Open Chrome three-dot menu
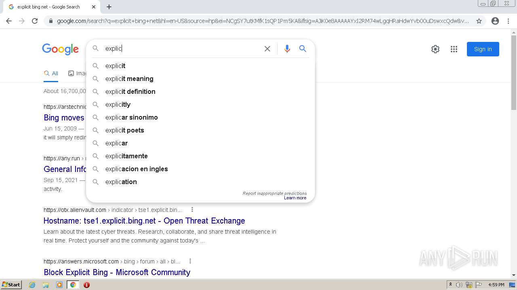 point(509,21)
